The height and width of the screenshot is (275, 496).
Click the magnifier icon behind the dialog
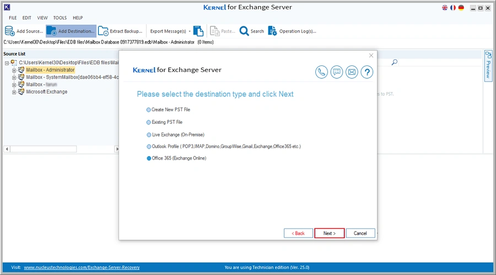(395, 62)
